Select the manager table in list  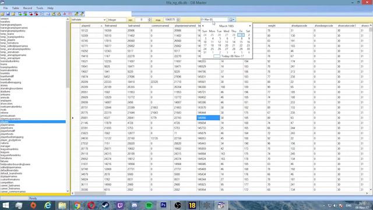[5, 146]
